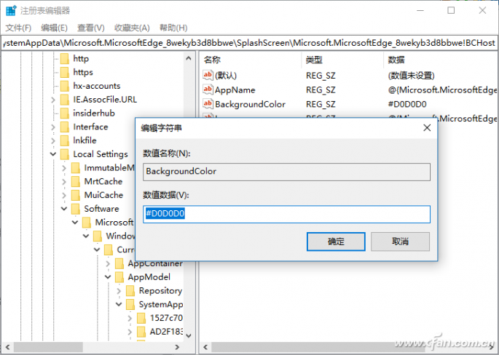The image size is (499, 355).
Task: Open the 帮助(H) menu
Action: coord(173,28)
